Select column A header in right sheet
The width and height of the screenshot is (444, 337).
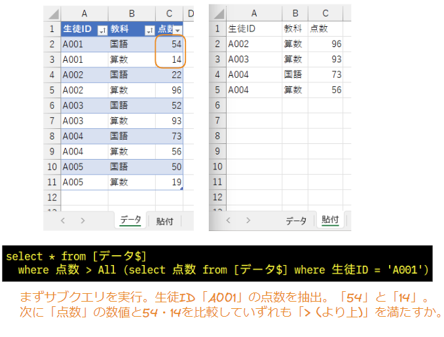pos(254,13)
